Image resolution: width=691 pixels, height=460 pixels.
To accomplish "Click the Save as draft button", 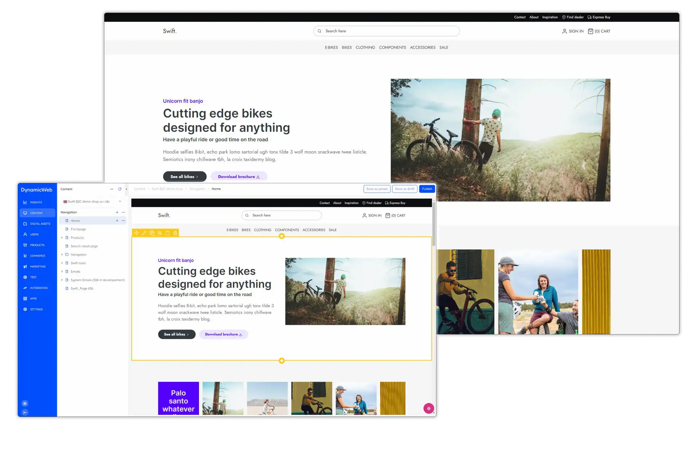I will pyautogui.click(x=405, y=189).
